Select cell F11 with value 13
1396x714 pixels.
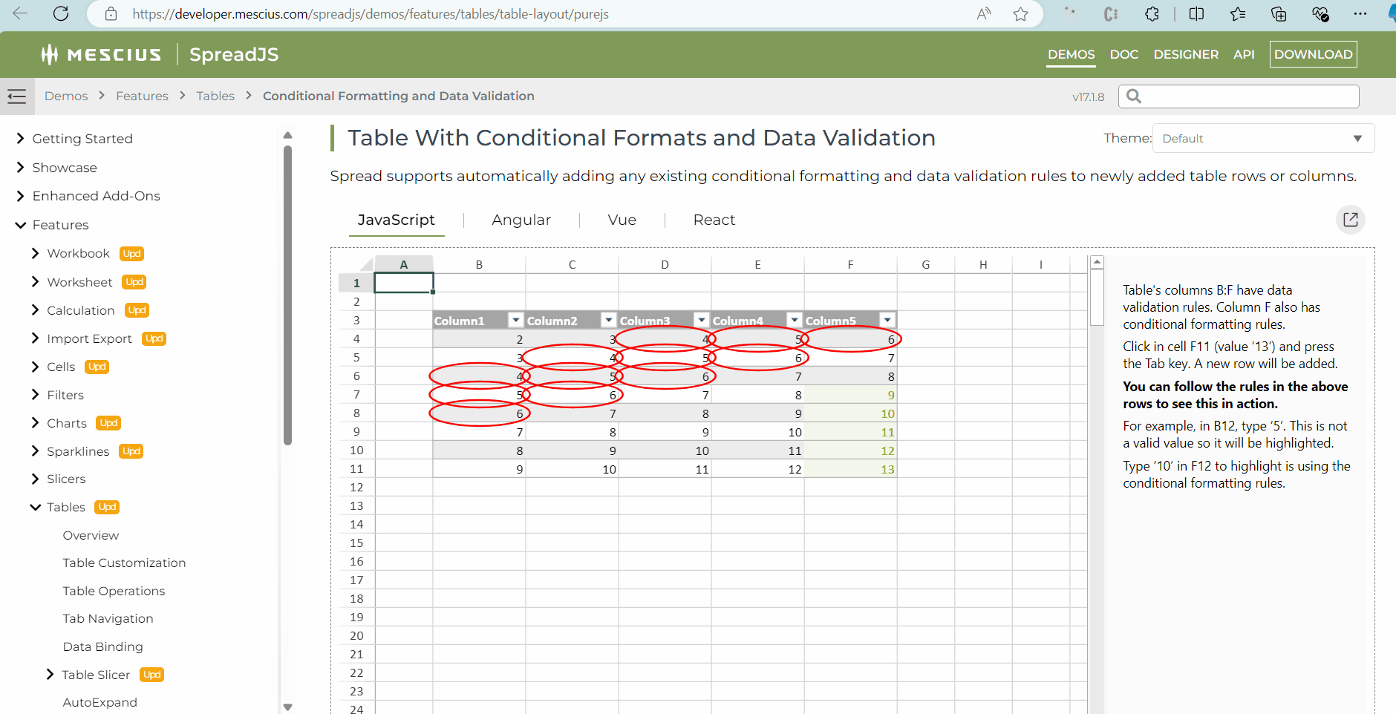(850, 469)
